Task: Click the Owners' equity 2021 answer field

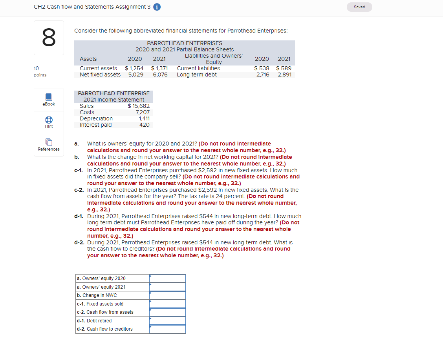Action: pyautogui.click(x=168, y=287)
